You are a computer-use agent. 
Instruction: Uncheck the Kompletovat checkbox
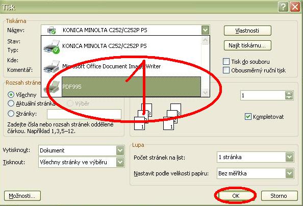tap(248, 117)
